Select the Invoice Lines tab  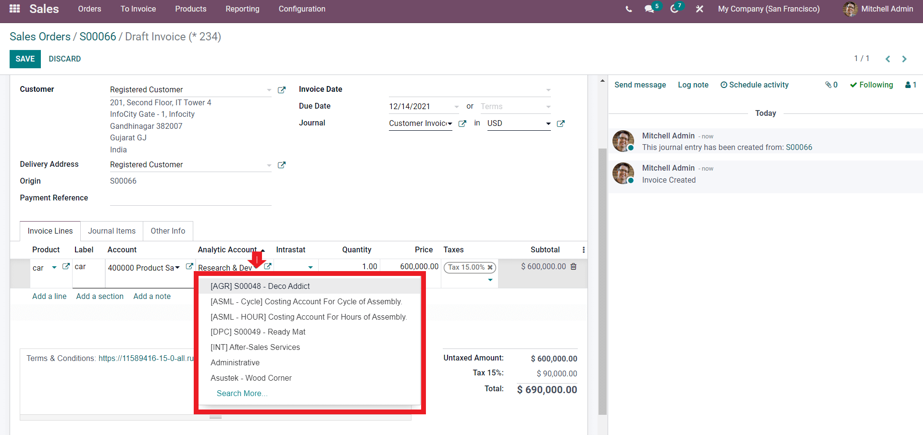tap(50, 231)
